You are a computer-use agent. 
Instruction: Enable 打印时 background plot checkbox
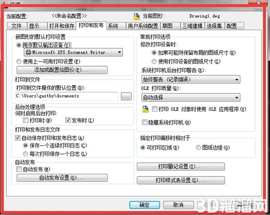click(26, 120)
